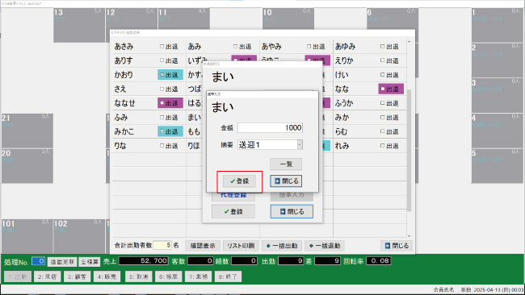Click リスト印刷 button
Image resolution: width=525 pixels, height=295 pixels.
[x=241, y=246]
